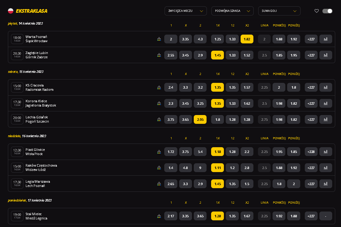Open Stal Mielec vs Miedź Legnica match
Screen dimensions: 341x227
point(36,216)
